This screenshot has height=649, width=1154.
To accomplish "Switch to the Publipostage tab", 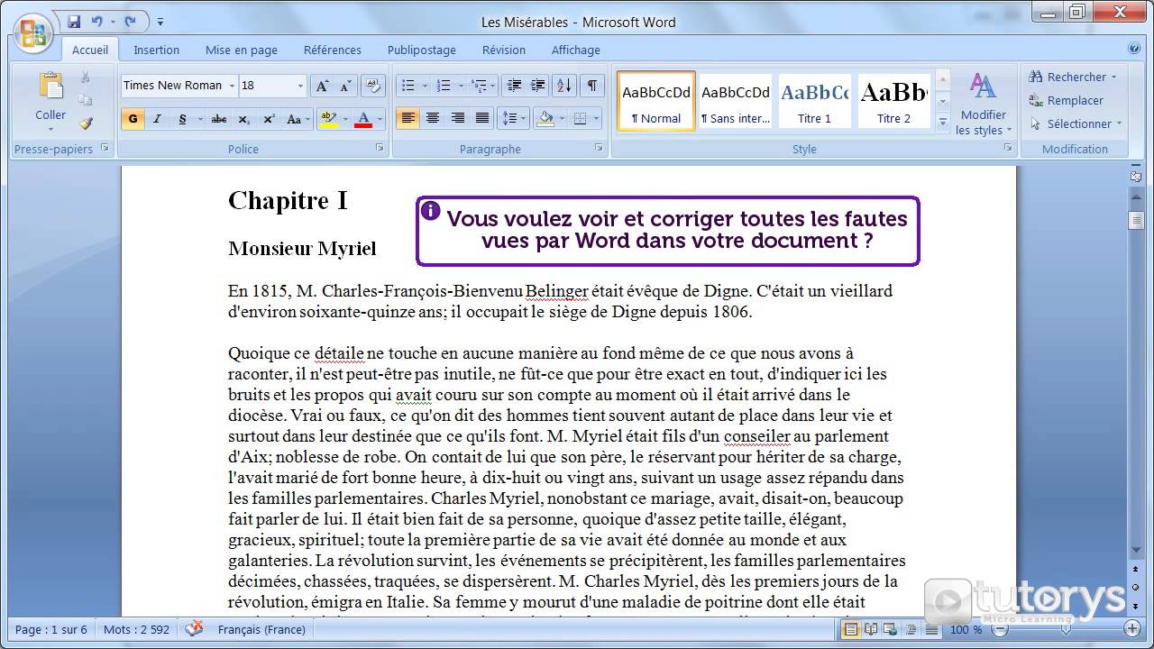I will (422, 50).
